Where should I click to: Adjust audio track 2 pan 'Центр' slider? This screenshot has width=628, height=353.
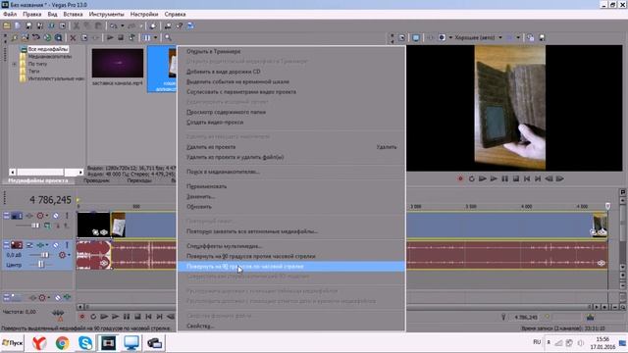pyautogui.click(x=40, y=265)
